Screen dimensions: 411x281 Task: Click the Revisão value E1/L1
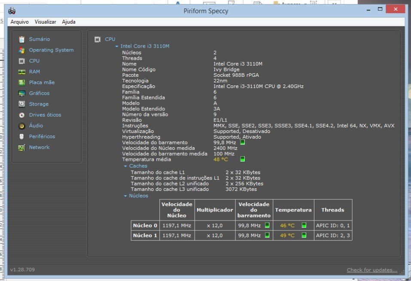coord(220,120)
